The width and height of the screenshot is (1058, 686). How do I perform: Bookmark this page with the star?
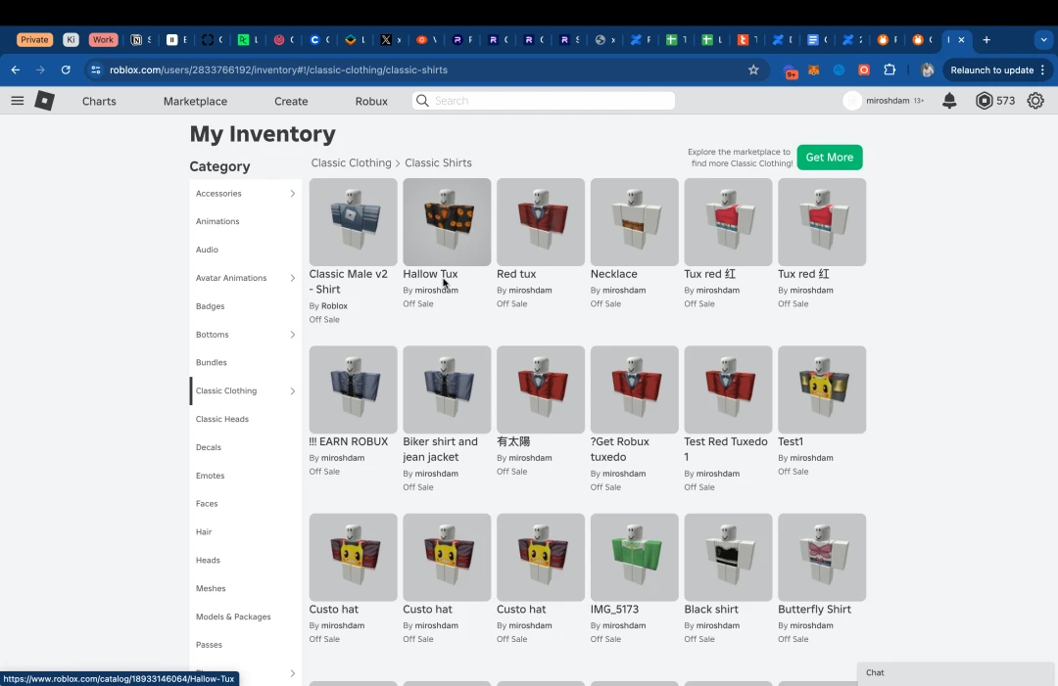(x=753, y=69)
